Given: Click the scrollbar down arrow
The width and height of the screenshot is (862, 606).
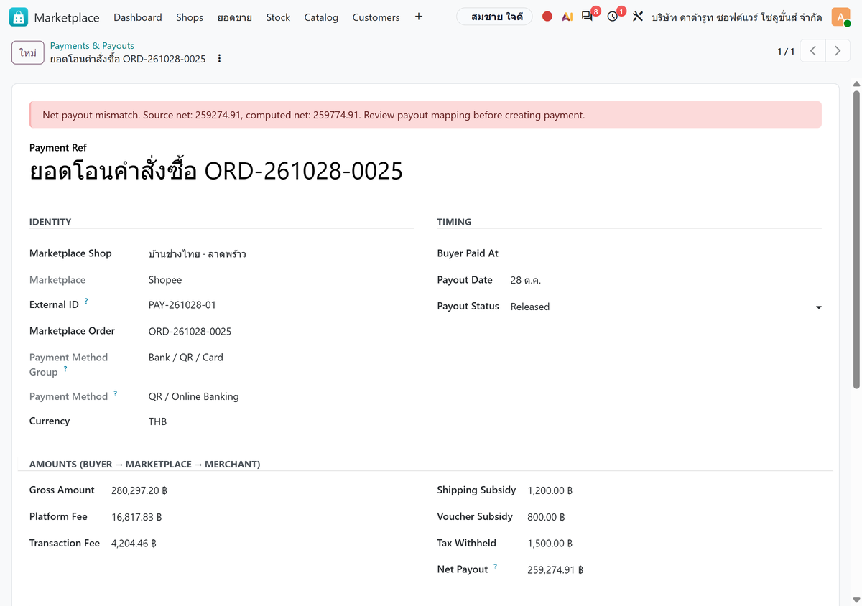Looking at the screenshot, I should [856, 600].
